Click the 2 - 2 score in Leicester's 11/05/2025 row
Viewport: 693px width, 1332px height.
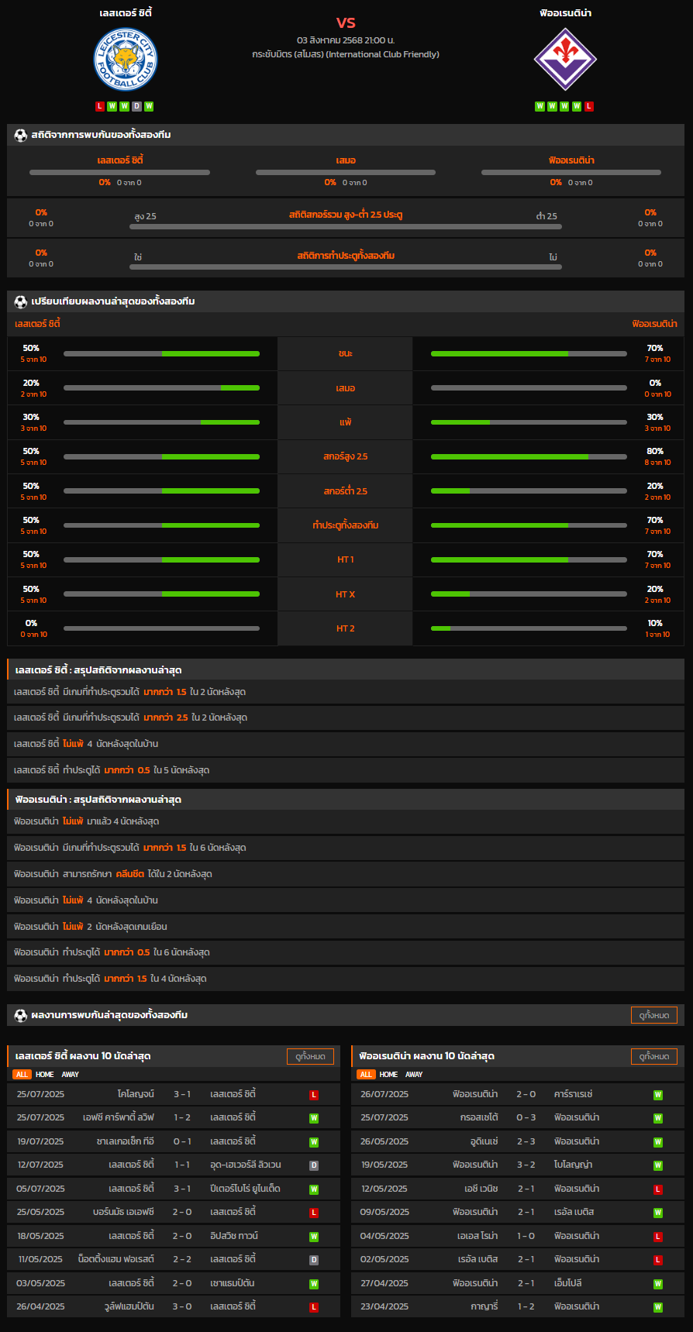[182, 1260]
